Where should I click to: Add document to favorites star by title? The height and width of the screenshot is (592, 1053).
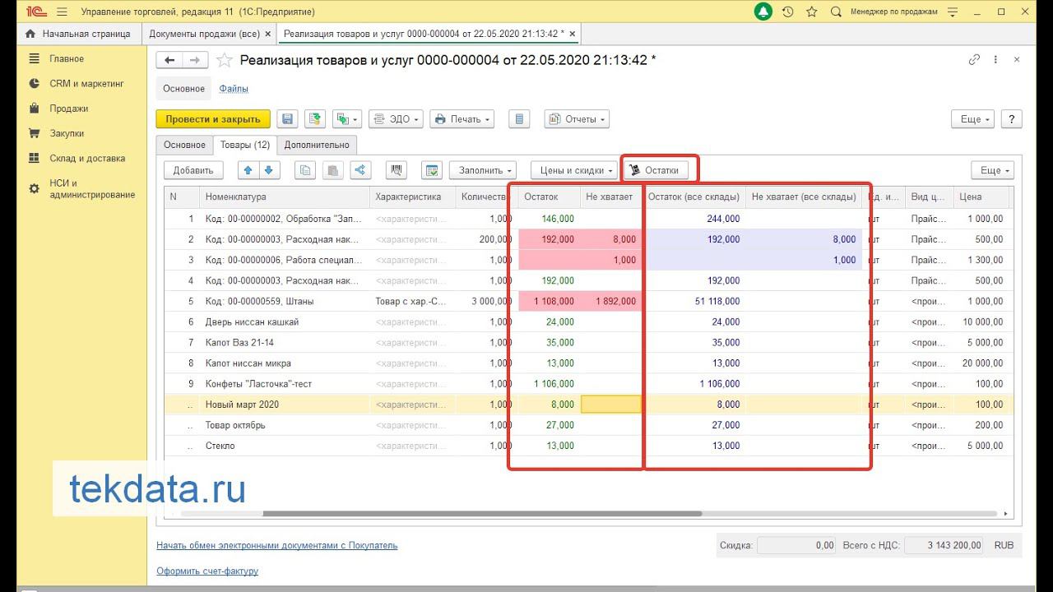point(224,60)
